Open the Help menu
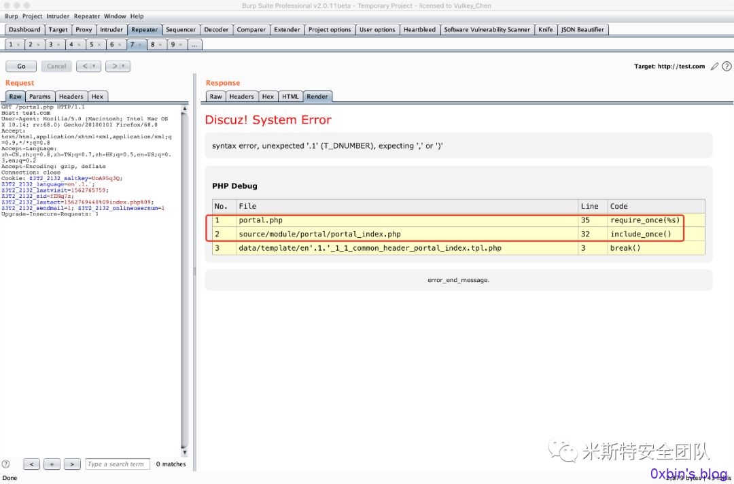This screenshot has height=484, width=734. click(137, 16)
